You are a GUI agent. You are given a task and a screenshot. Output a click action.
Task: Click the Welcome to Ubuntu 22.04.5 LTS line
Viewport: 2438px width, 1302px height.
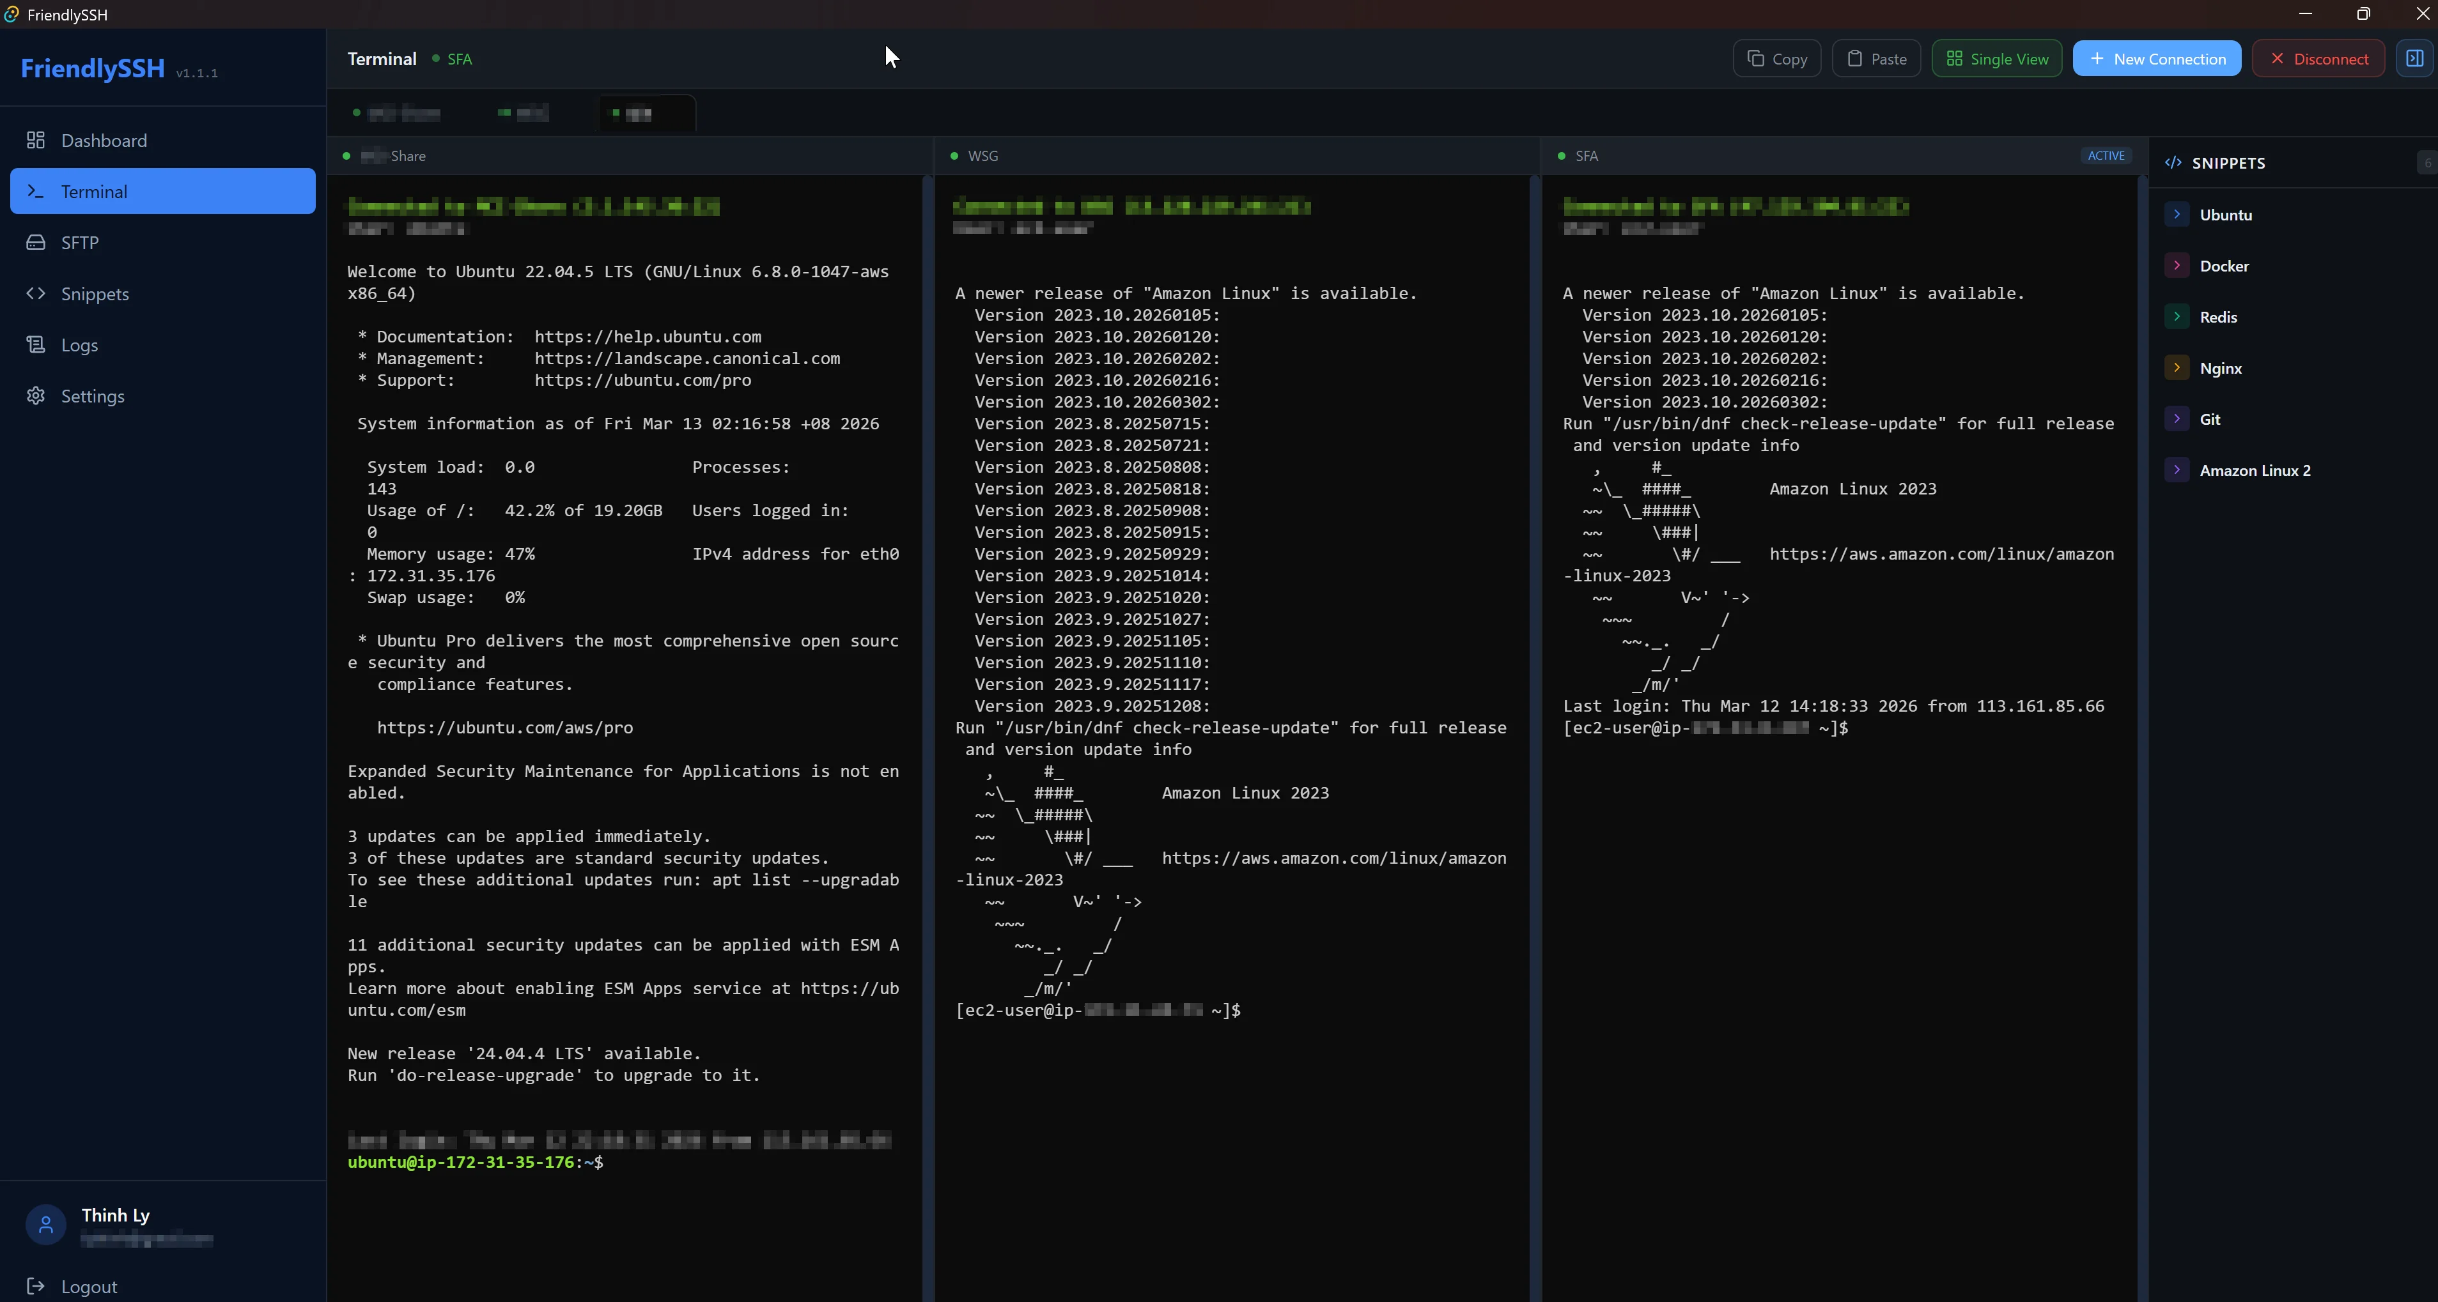coord(618,272)
